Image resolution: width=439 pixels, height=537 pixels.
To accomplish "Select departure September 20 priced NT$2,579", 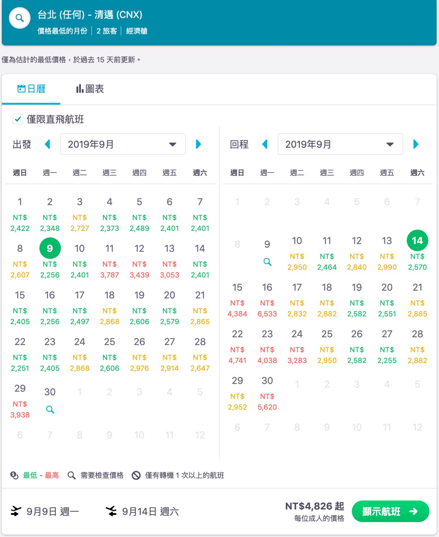I will pos(170,308).
